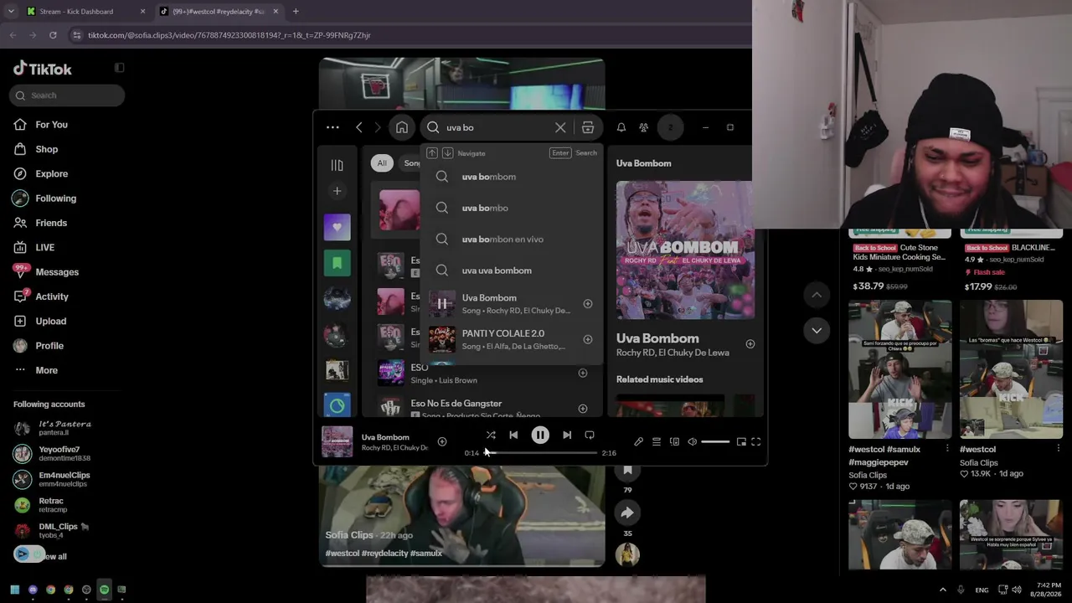The image size is (1072, 603).
Task: Open Your Episodes in Spotify sidebar
Action: coord(337,263)
